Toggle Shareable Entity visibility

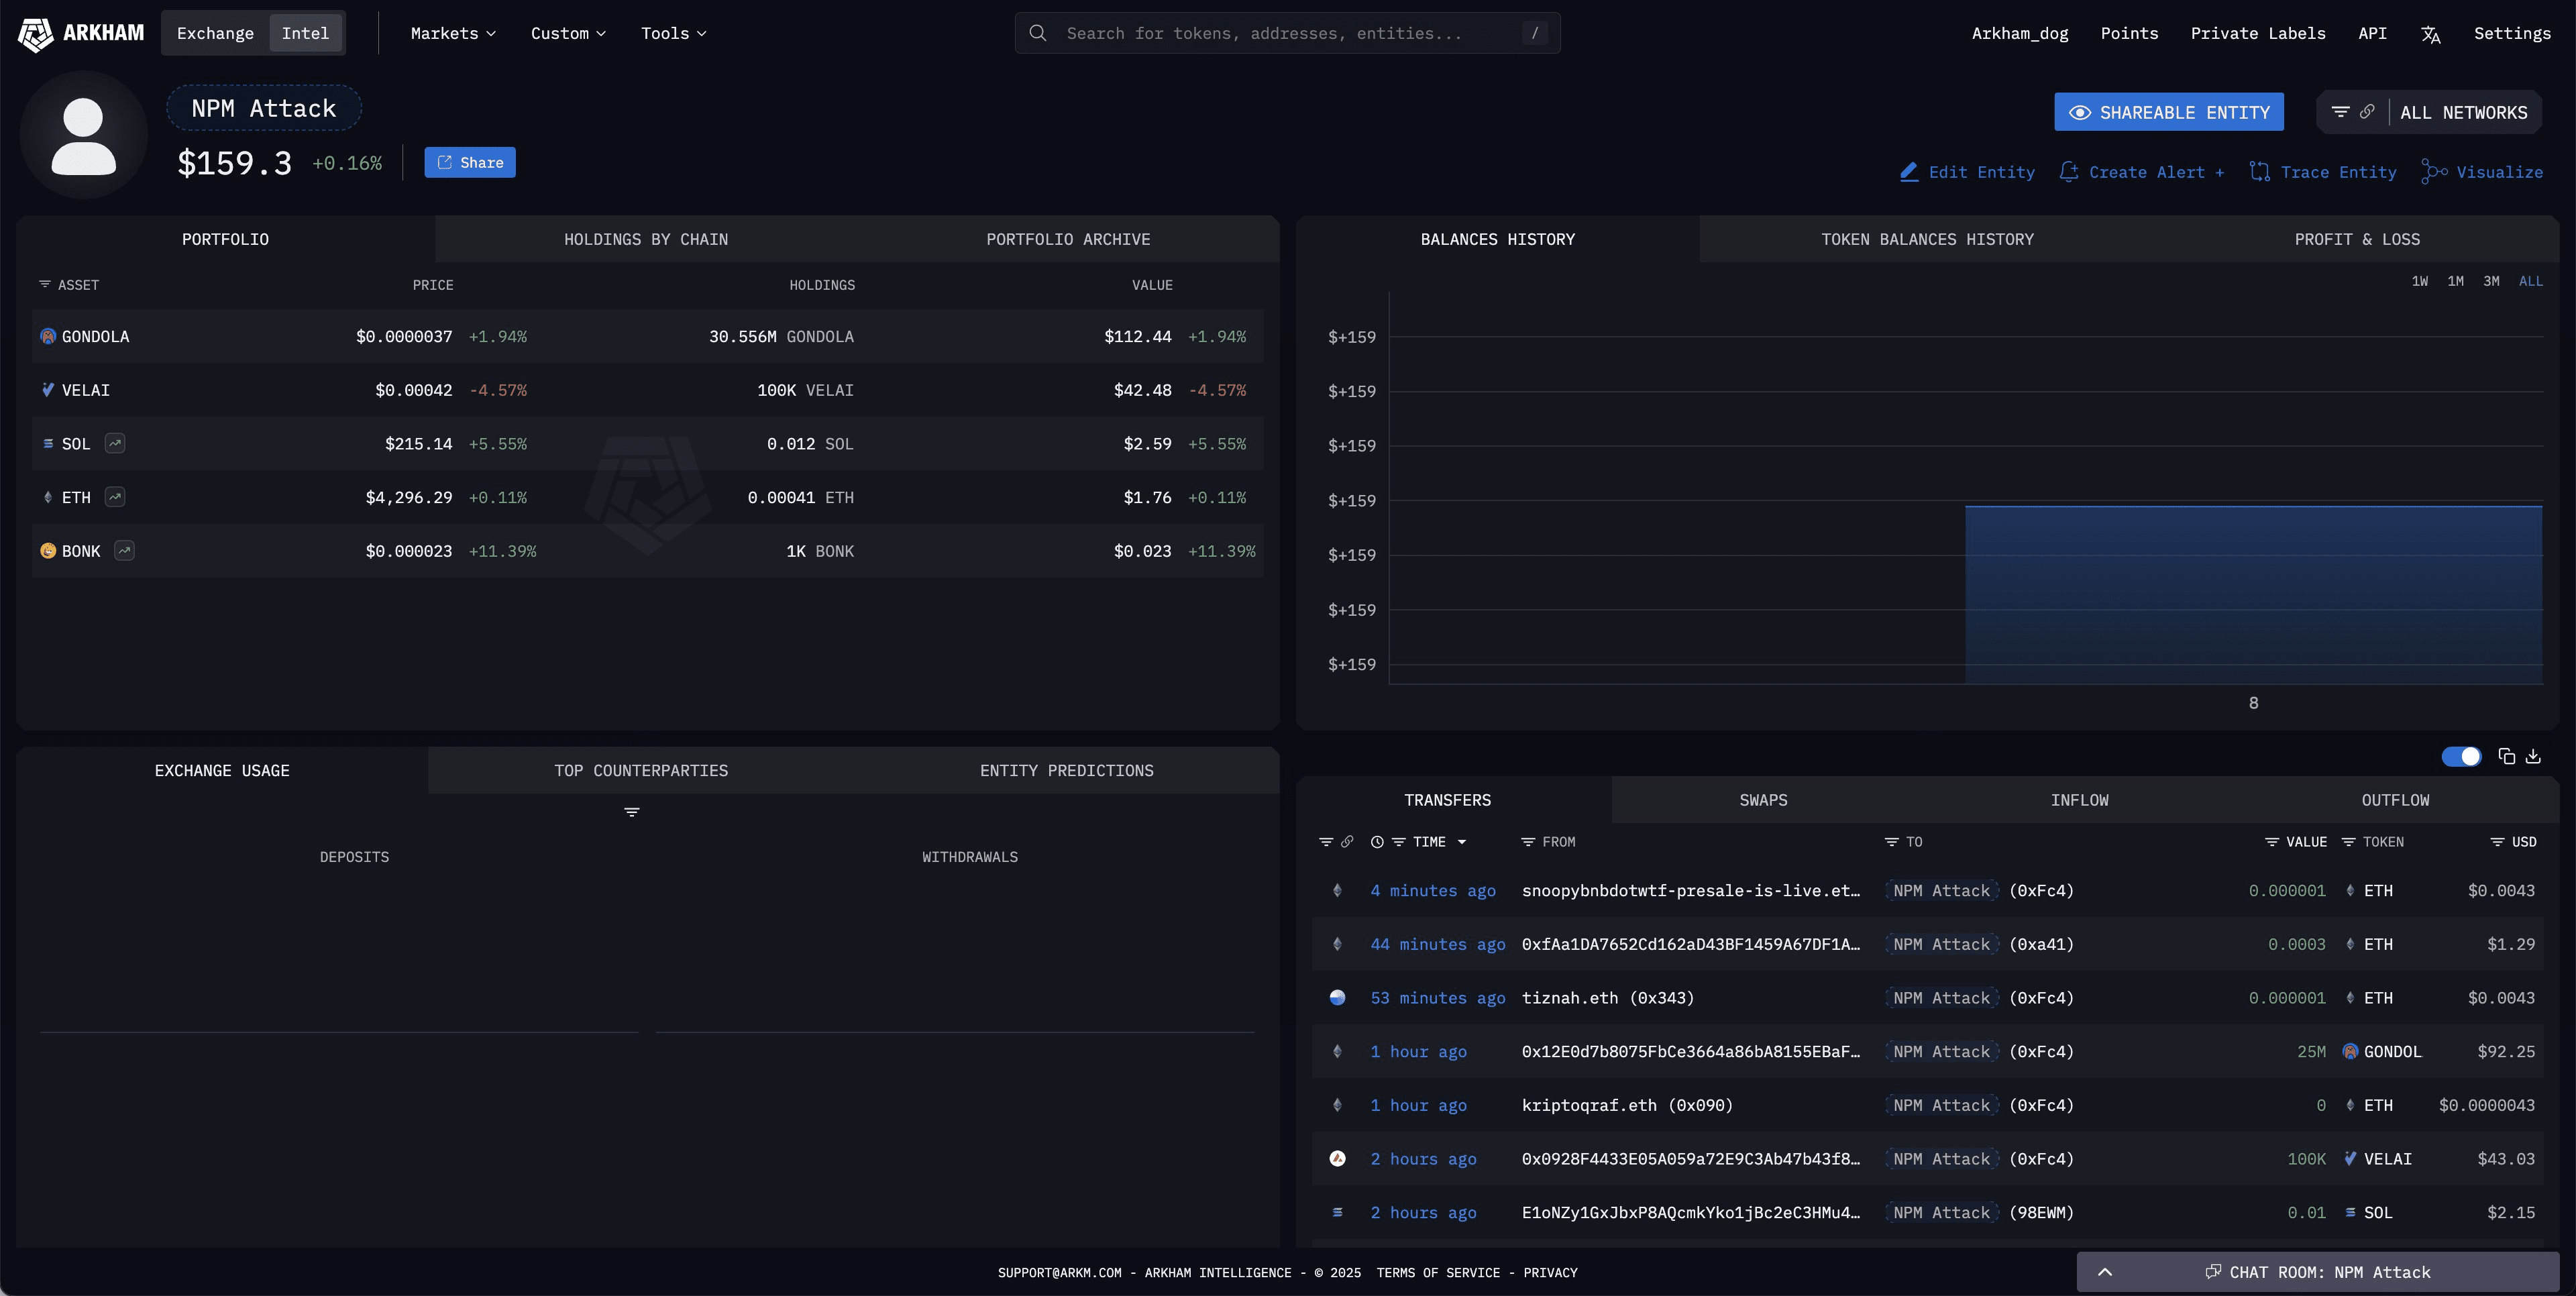tap(2169, 112)
